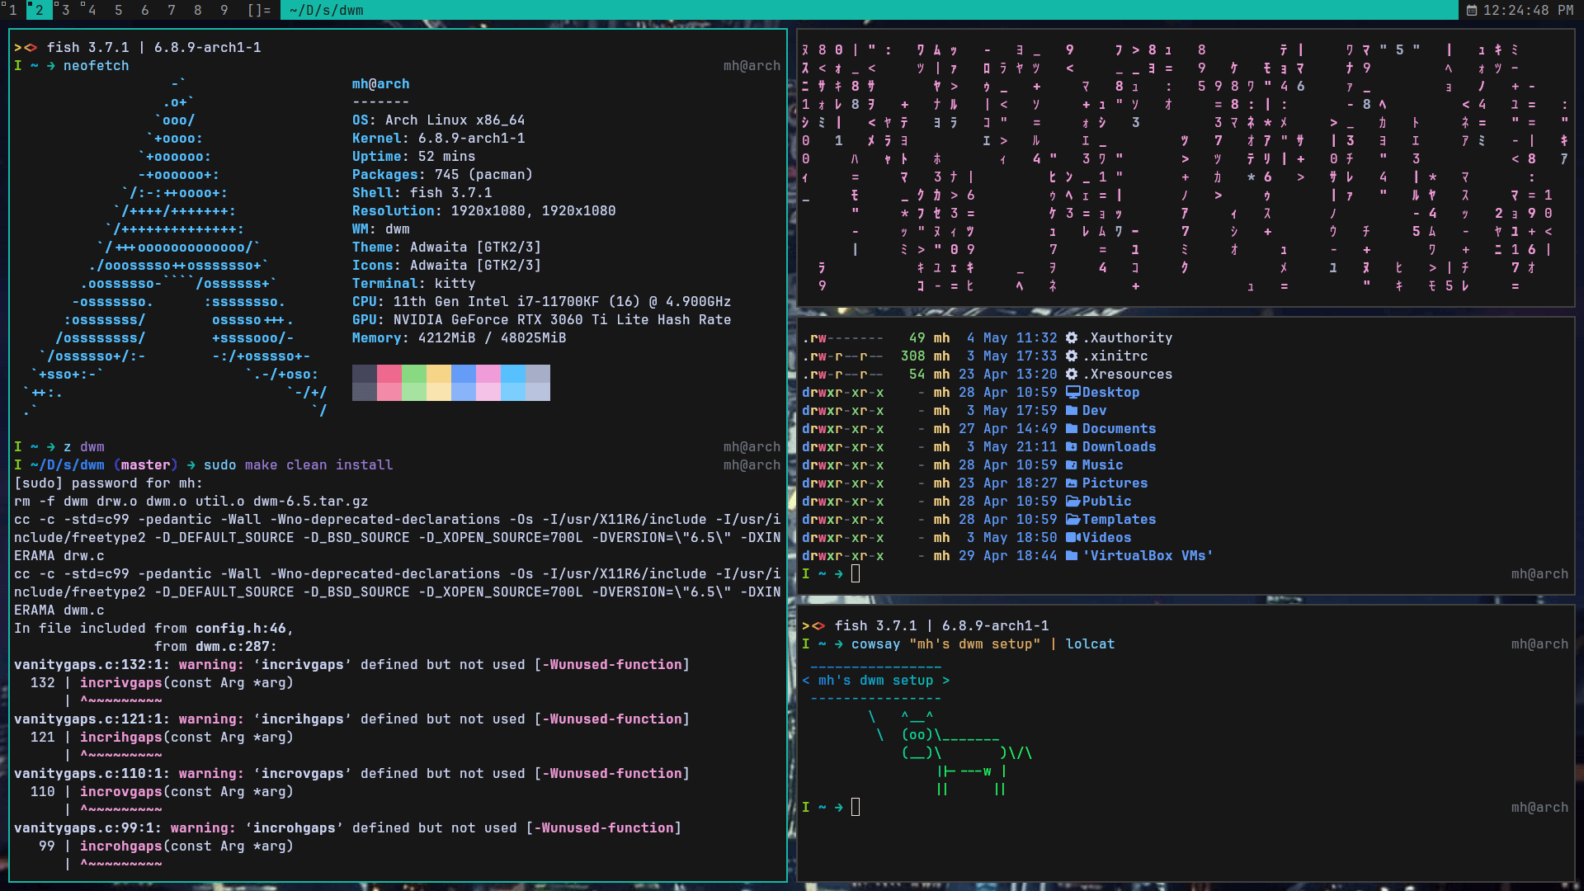The image size is (1584, 891).
Task: Click the window title ~/D/s/dwm in bar
Action: pyautogui.click(x=327, y=10)
